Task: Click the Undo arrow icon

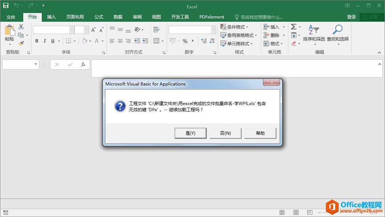Action: (16, 5)
